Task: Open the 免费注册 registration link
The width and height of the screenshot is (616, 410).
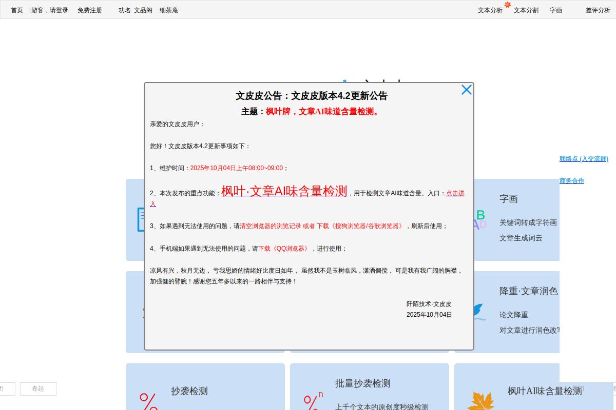Action: pos(90,10)
